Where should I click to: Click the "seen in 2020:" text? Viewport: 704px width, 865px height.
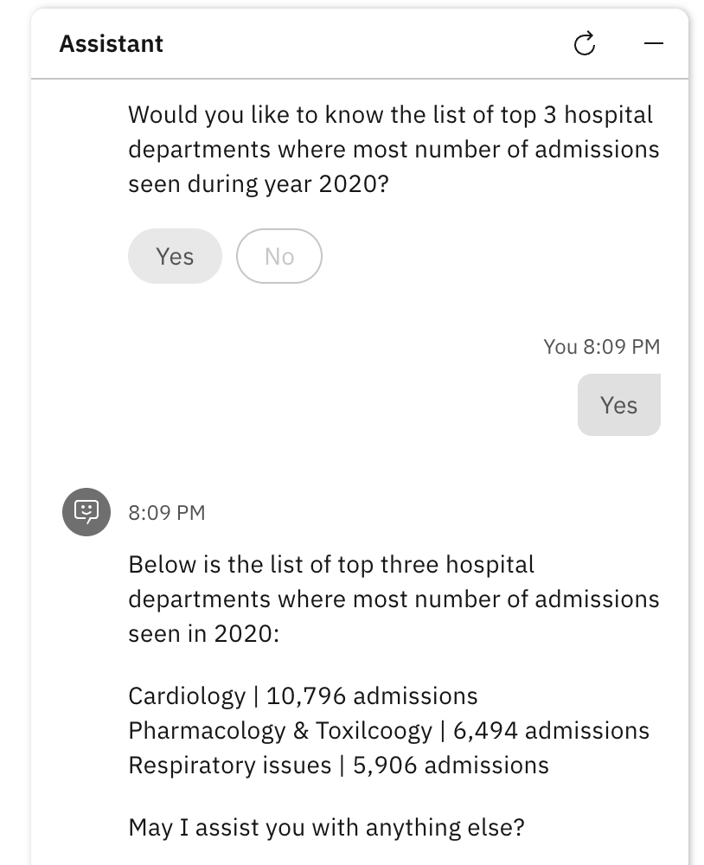204,634
